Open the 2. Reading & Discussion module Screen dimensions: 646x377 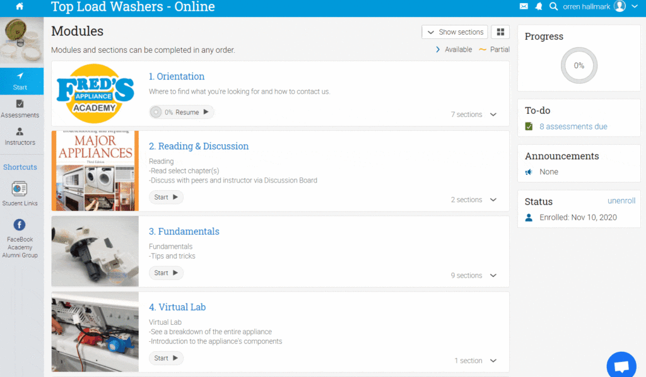[199, 147]
